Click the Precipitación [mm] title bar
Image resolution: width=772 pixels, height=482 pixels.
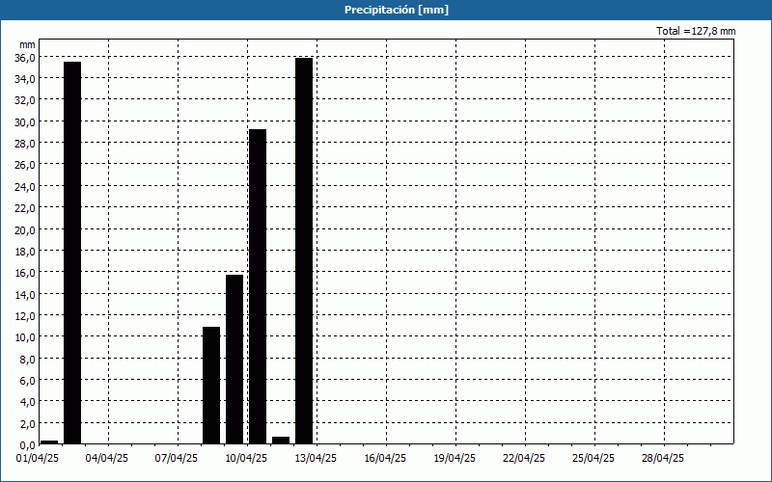(x=386, y=10)
